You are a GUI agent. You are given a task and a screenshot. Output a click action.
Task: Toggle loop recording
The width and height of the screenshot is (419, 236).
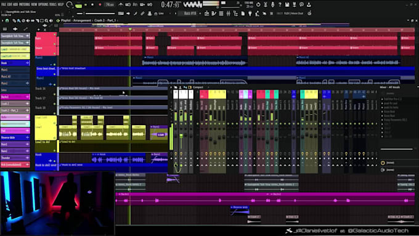point(150,4)
